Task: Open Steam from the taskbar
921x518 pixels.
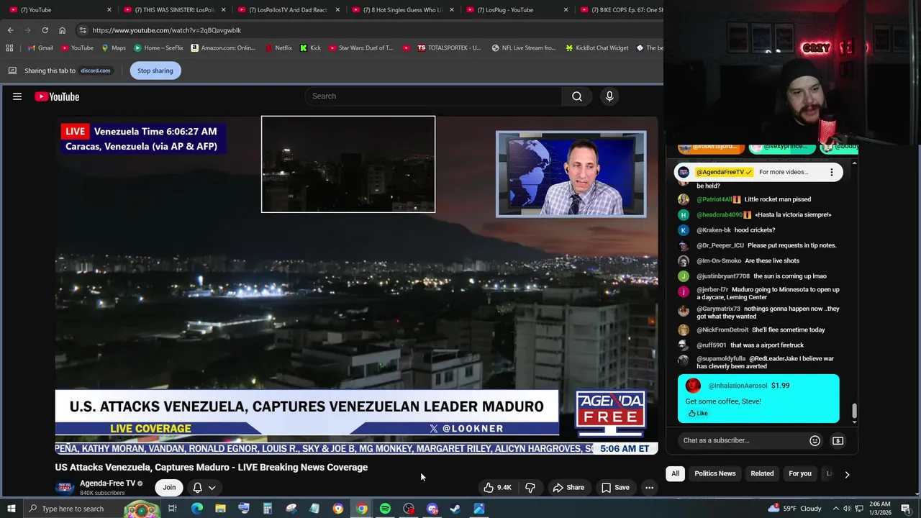Action: (455, 509)
